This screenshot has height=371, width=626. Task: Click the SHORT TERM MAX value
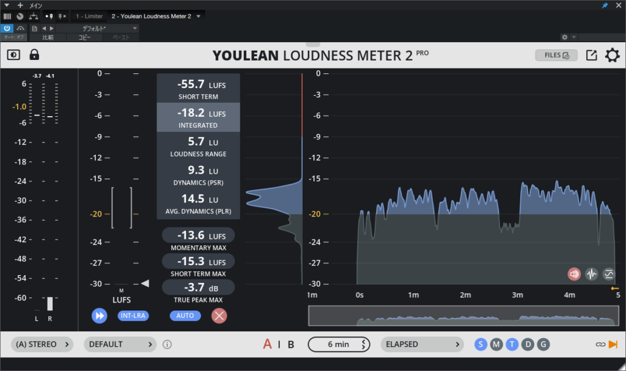pos(199,261)
